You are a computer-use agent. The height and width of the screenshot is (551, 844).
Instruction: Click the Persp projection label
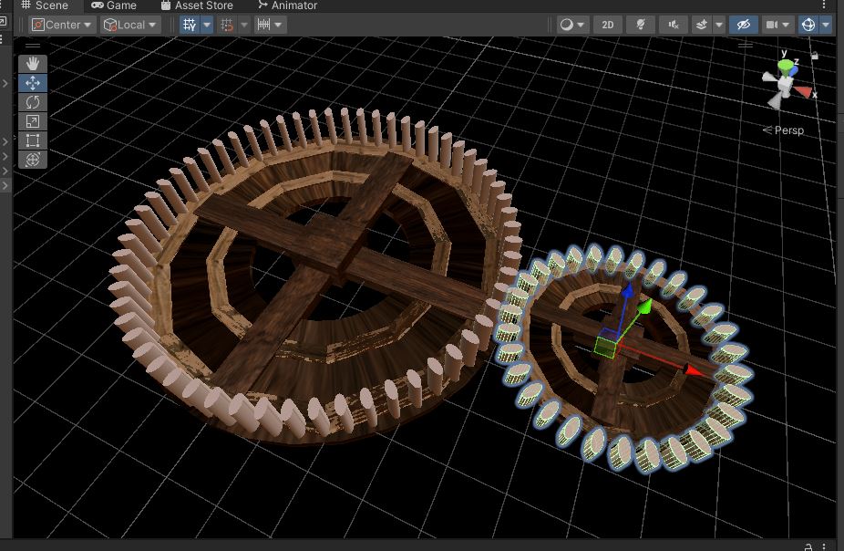coord(788,130)
